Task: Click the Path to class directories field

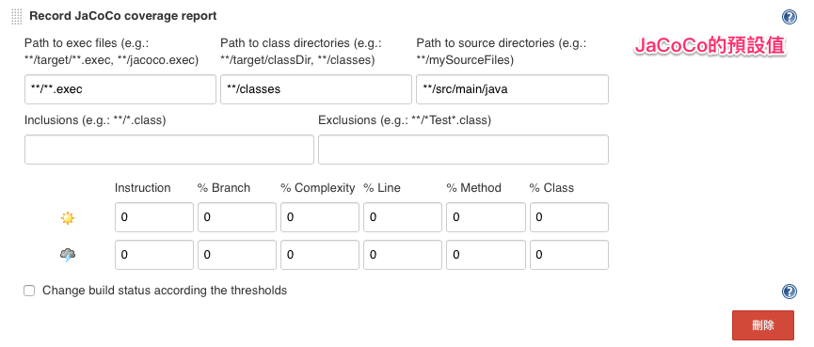Action: (x=316, y=89)
